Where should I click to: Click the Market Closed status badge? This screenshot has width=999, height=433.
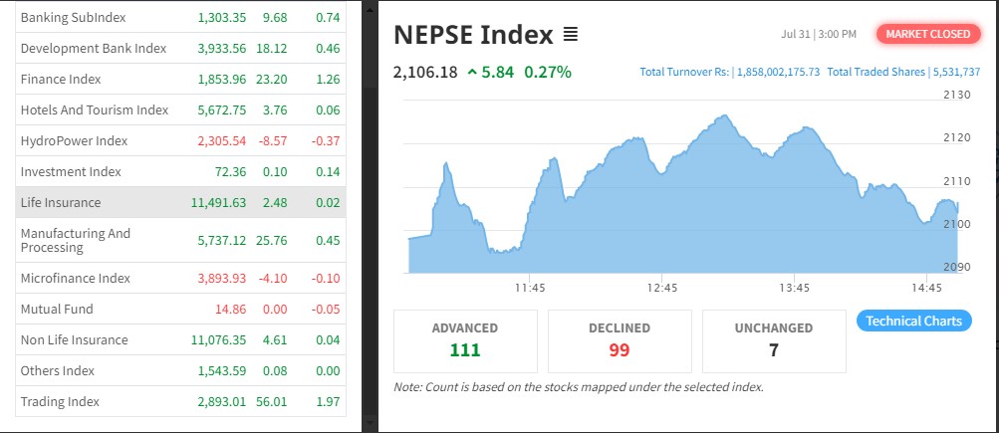click(927, 34)
